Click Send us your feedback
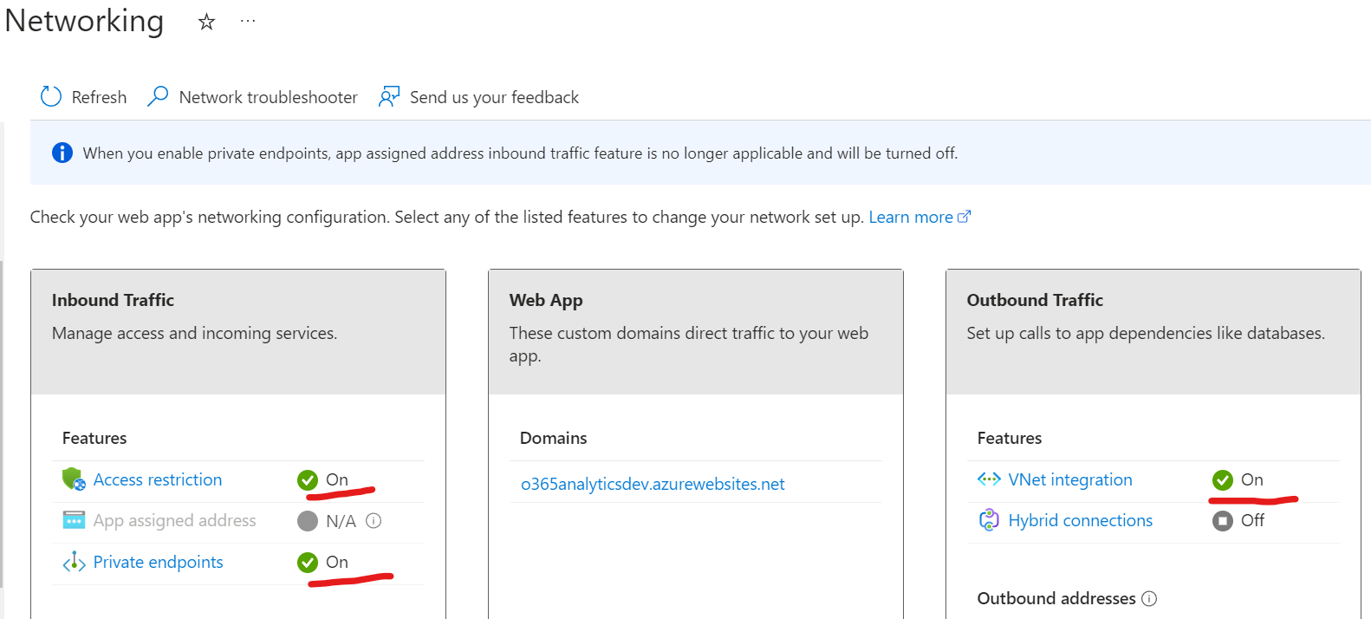This screenshot has width=1371, height=619. [494, 97]
